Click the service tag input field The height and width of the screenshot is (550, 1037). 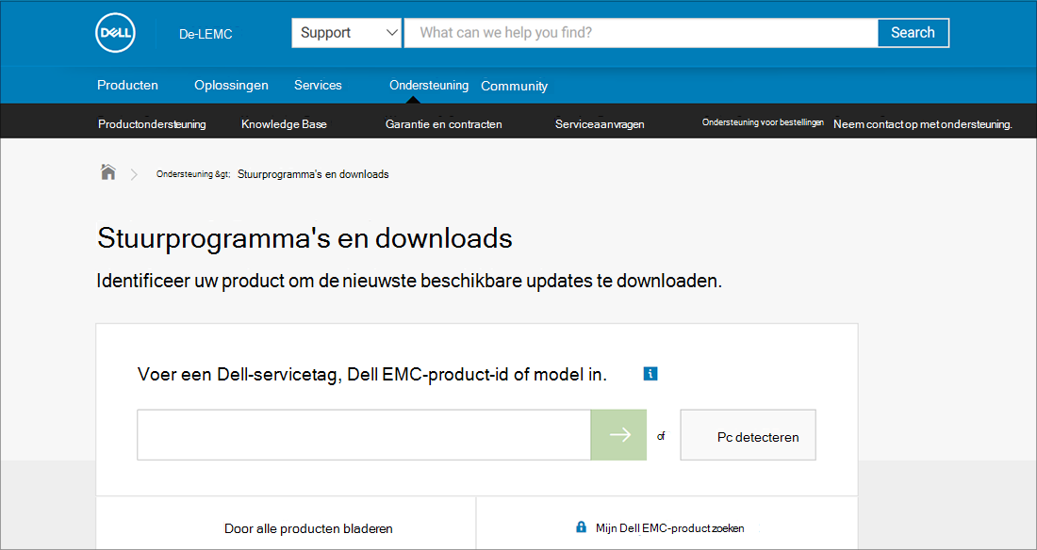(364, 434)
